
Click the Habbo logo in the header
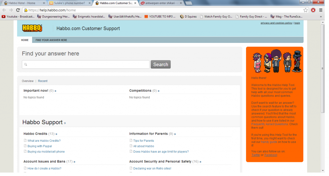32,28
